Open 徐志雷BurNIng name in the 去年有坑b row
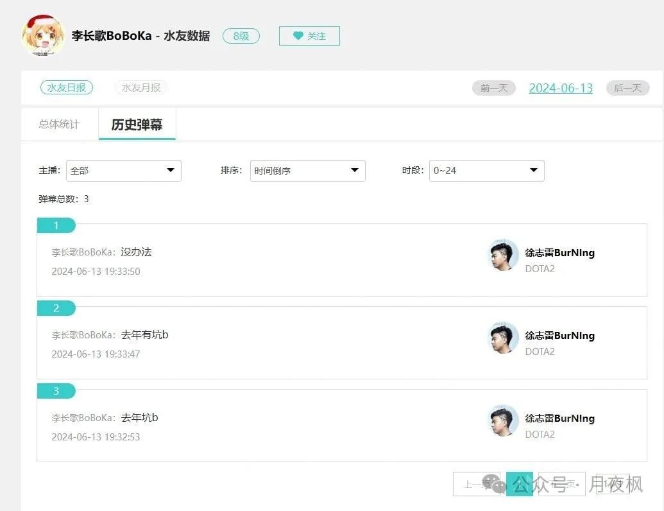This screenshot has width=664, height=511. pos(560,336)
